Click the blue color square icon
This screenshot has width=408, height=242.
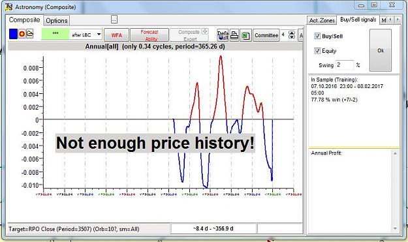point(13,34)
